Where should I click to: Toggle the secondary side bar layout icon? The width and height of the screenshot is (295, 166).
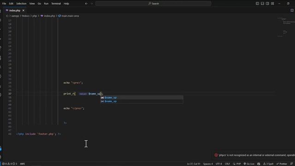tap(267, 4)
